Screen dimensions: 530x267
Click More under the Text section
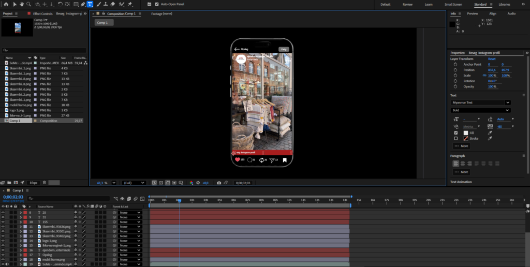[461, 146]
